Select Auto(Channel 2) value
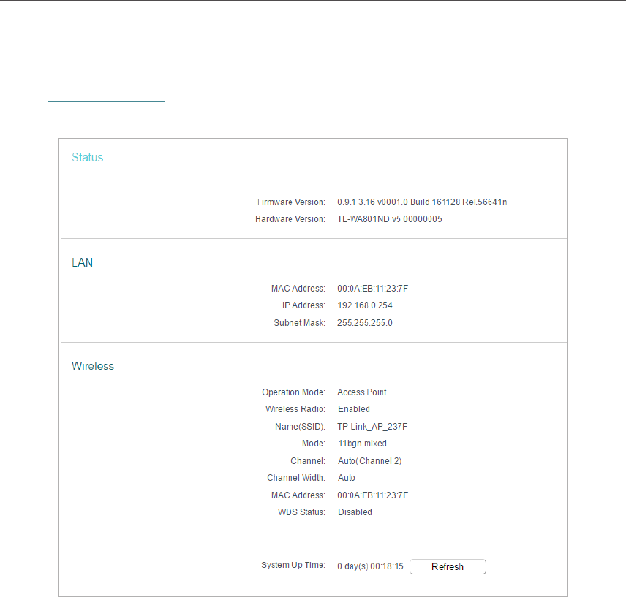This screenshot has width=626, height=597. click(x=370, y=461)
